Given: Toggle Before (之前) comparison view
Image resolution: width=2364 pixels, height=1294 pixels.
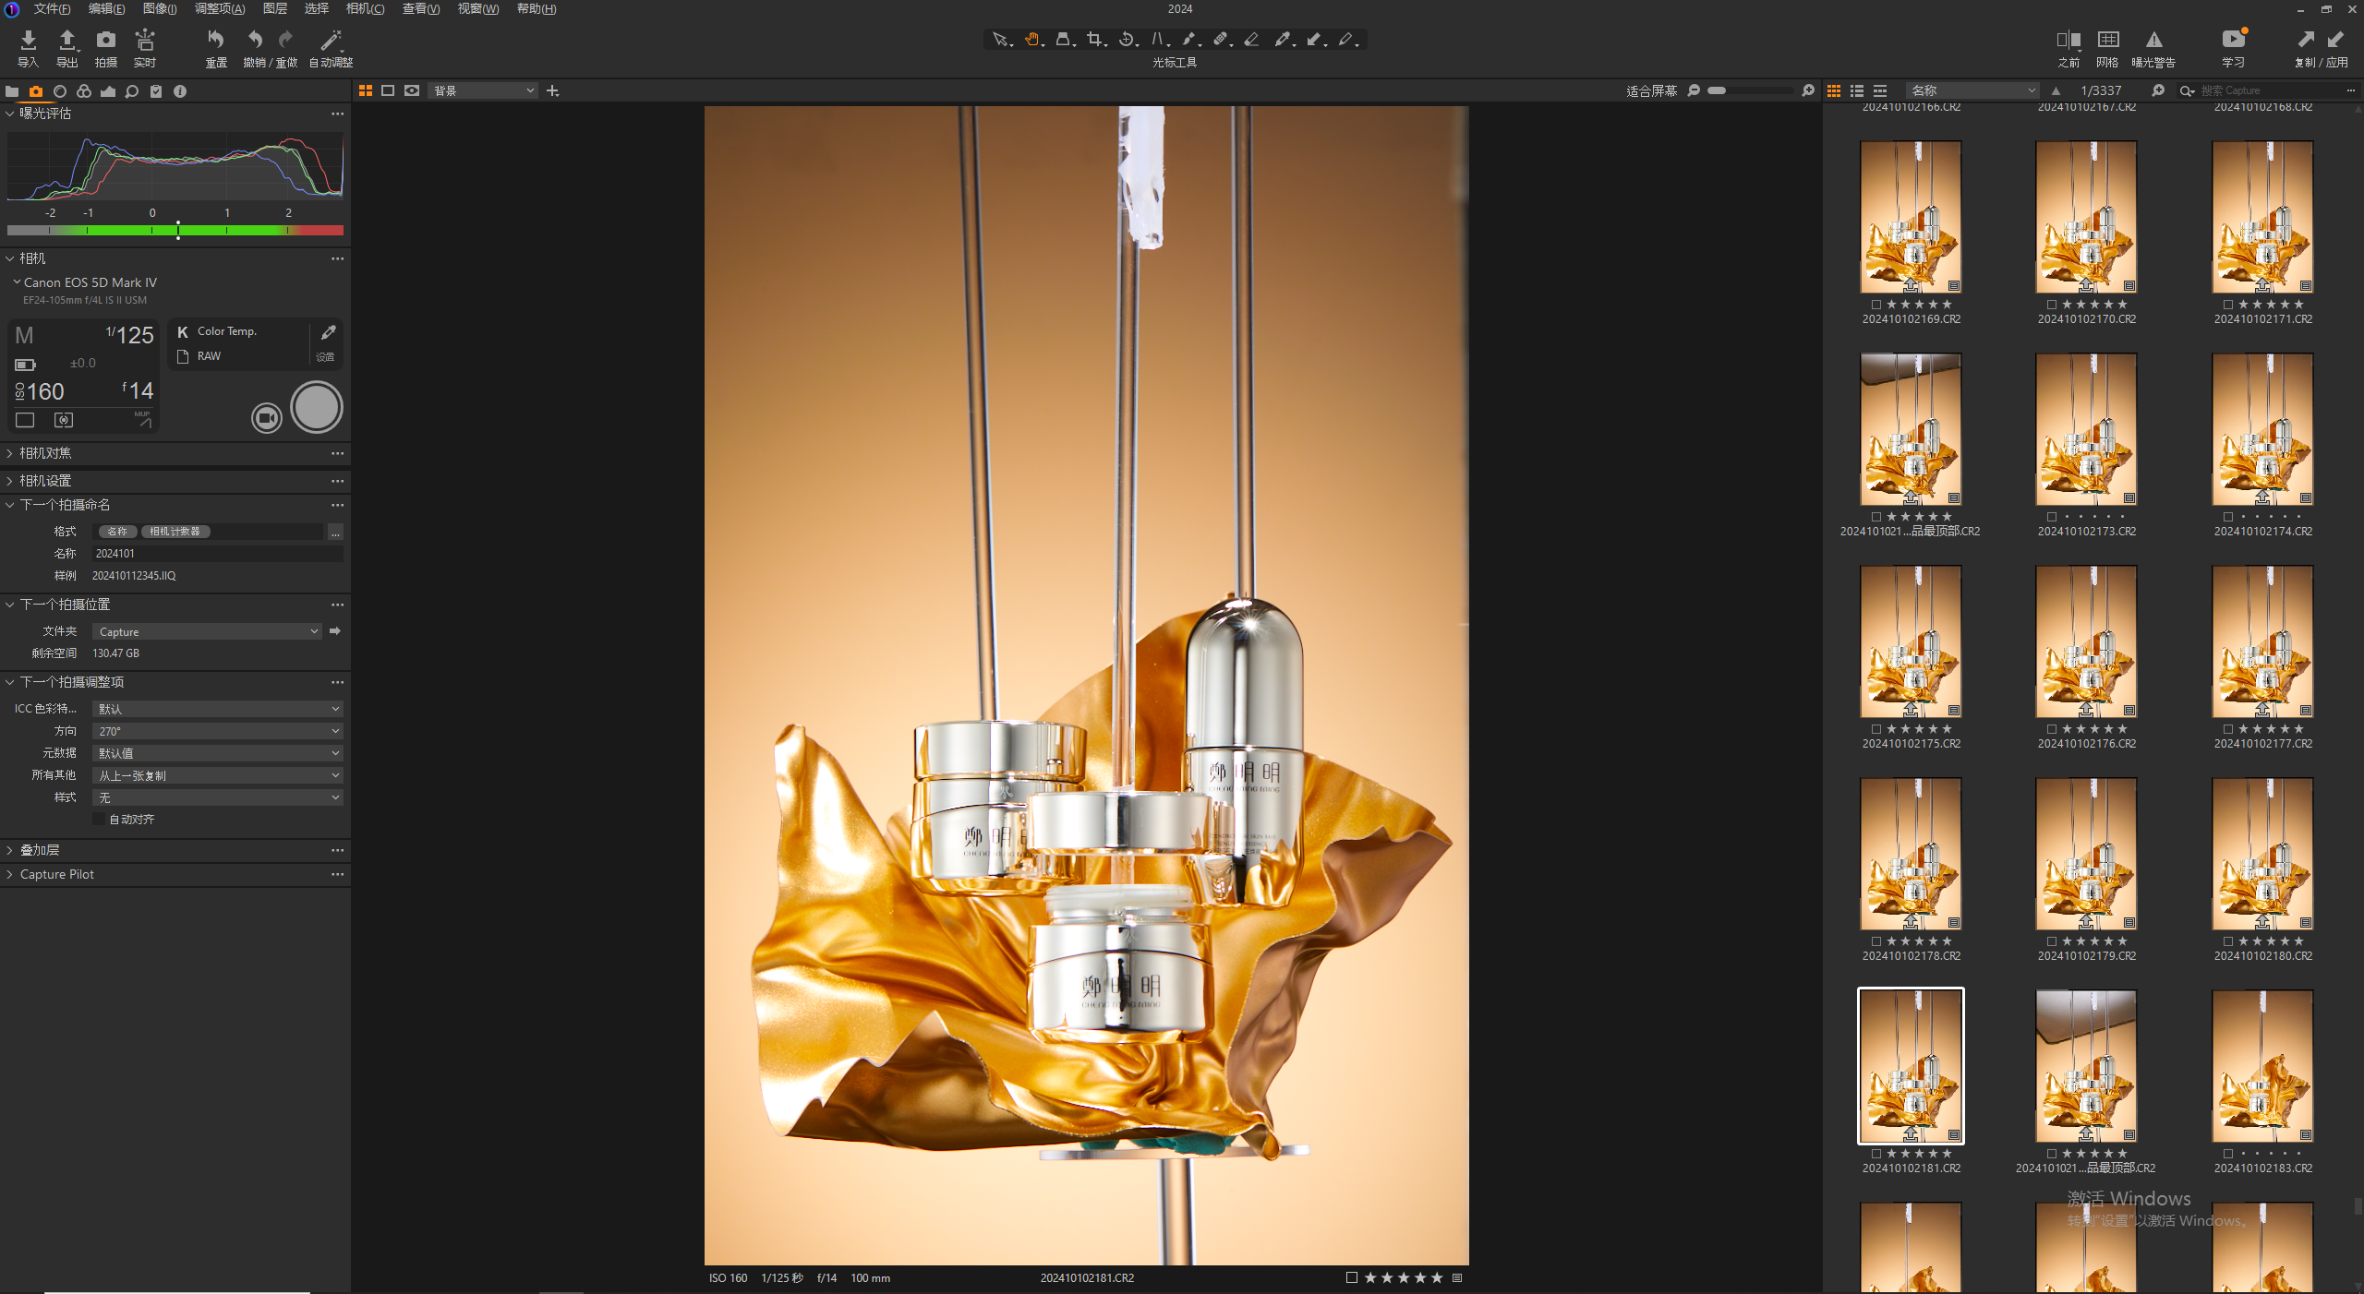Looking at the screenshot, I should tap(2068, 40).
